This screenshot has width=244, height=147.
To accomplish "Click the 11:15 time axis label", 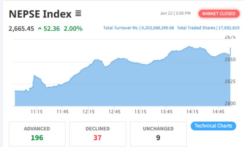I will (x=37, y=112).
